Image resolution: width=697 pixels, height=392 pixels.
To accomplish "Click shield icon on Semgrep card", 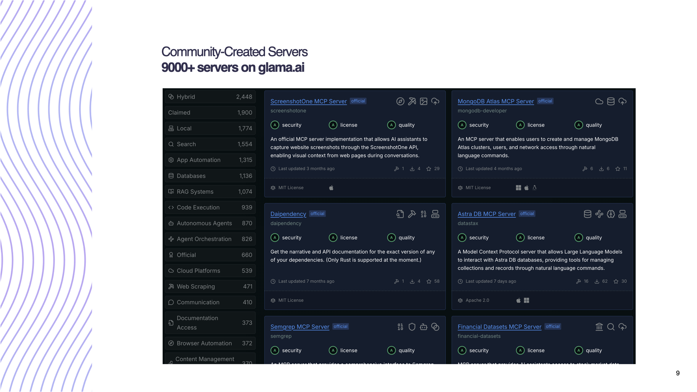I will (x=412, y=327).
